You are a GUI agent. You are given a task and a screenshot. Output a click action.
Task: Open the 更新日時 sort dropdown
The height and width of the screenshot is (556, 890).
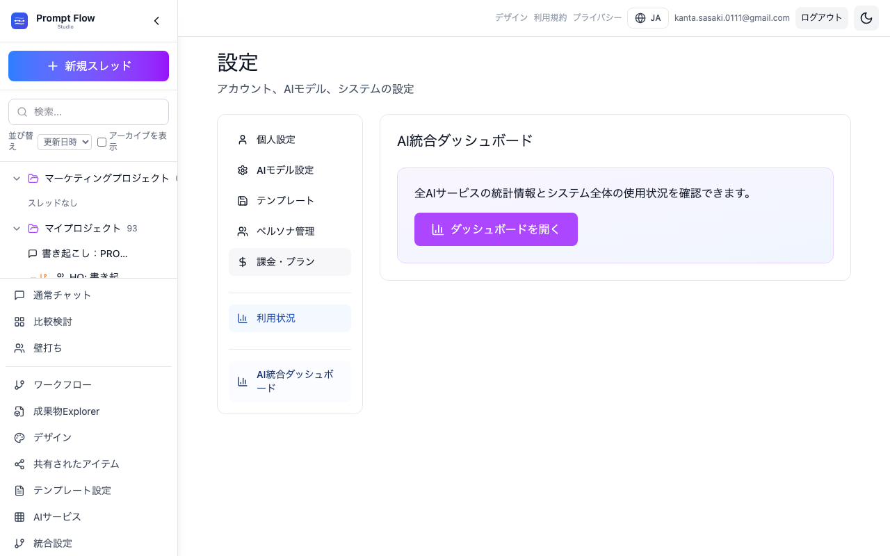(x=65, y=142)
